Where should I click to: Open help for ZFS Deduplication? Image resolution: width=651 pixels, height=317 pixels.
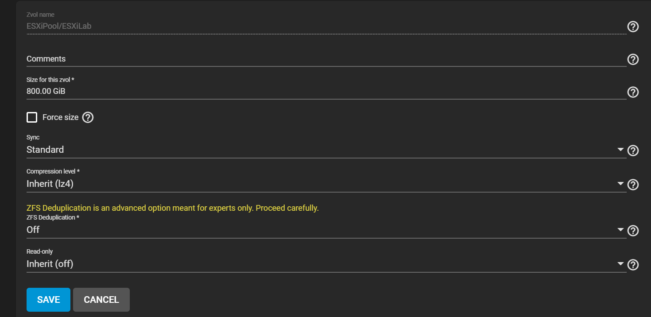coord(633,231)
